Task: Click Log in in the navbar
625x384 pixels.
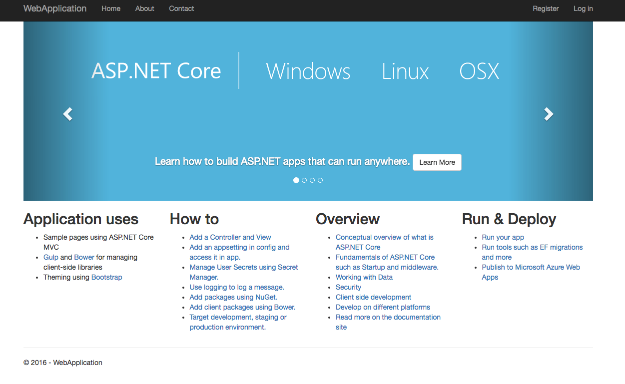Action: (x=583, y=8)
